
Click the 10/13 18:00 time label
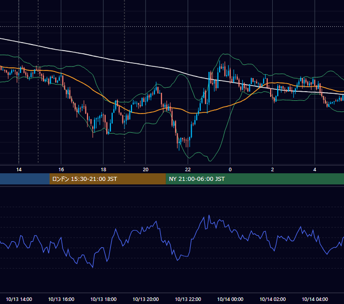tap(103, 299)
